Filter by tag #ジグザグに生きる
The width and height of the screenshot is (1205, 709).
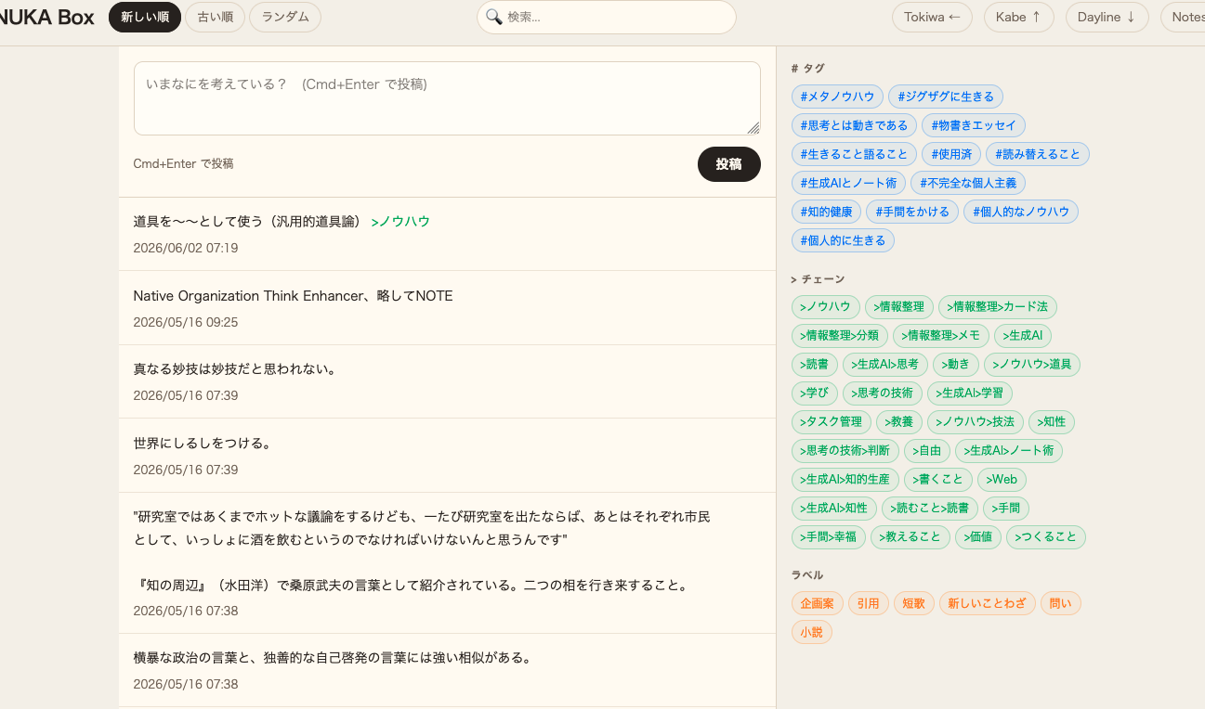pyautogui.click(x=946, y=97)
